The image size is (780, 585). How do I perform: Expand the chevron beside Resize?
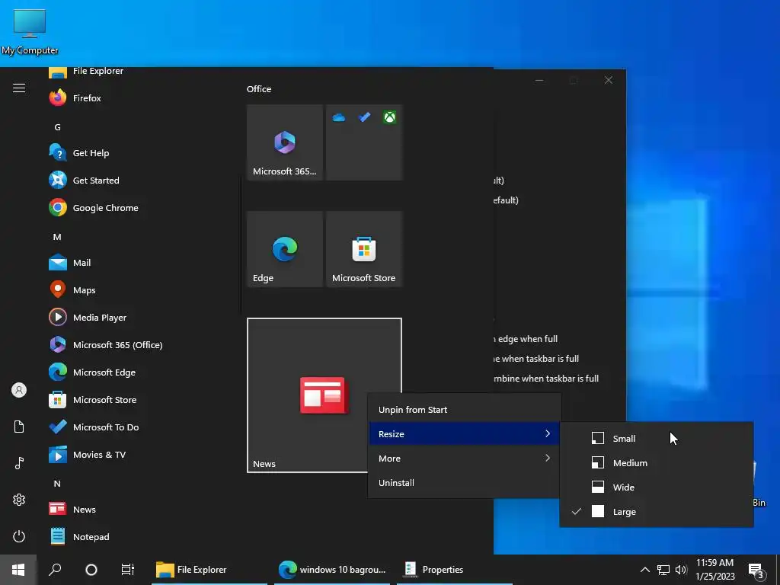[x=548, y=433]
